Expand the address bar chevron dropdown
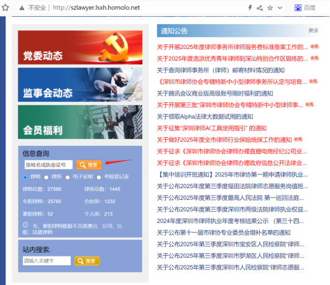330x285 pixels. click(x=280, y=8)
